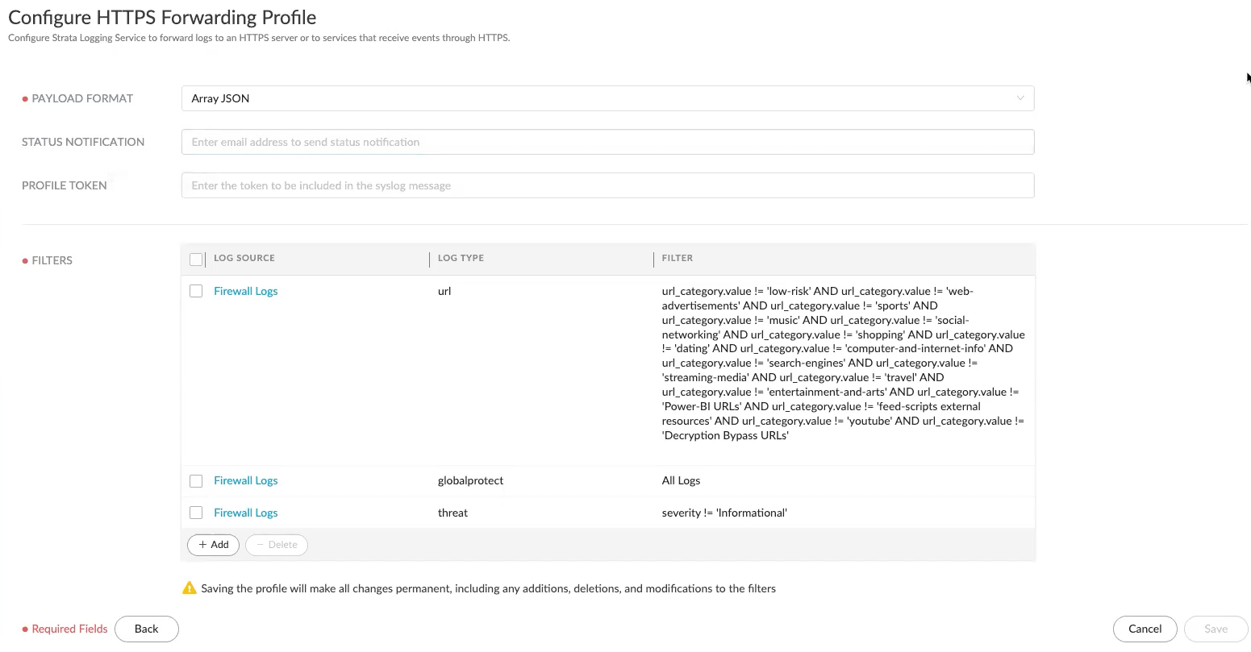
Task: Click the Filter column header
Action: 677,258
